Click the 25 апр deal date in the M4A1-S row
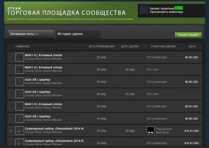This screenshot has height=148, width=209. (130, 69)
